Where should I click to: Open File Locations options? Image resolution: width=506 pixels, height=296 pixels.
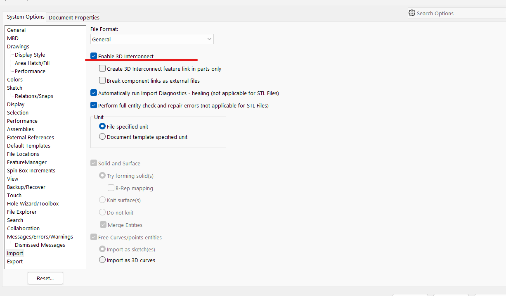pyautogui.click(x=23, y=154)
